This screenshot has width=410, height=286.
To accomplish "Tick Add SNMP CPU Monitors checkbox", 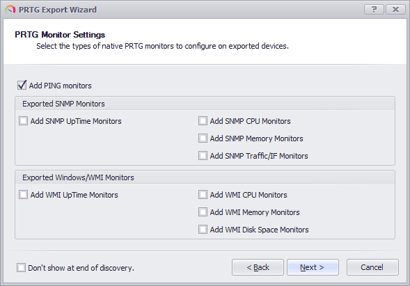I will click(203, 121).
